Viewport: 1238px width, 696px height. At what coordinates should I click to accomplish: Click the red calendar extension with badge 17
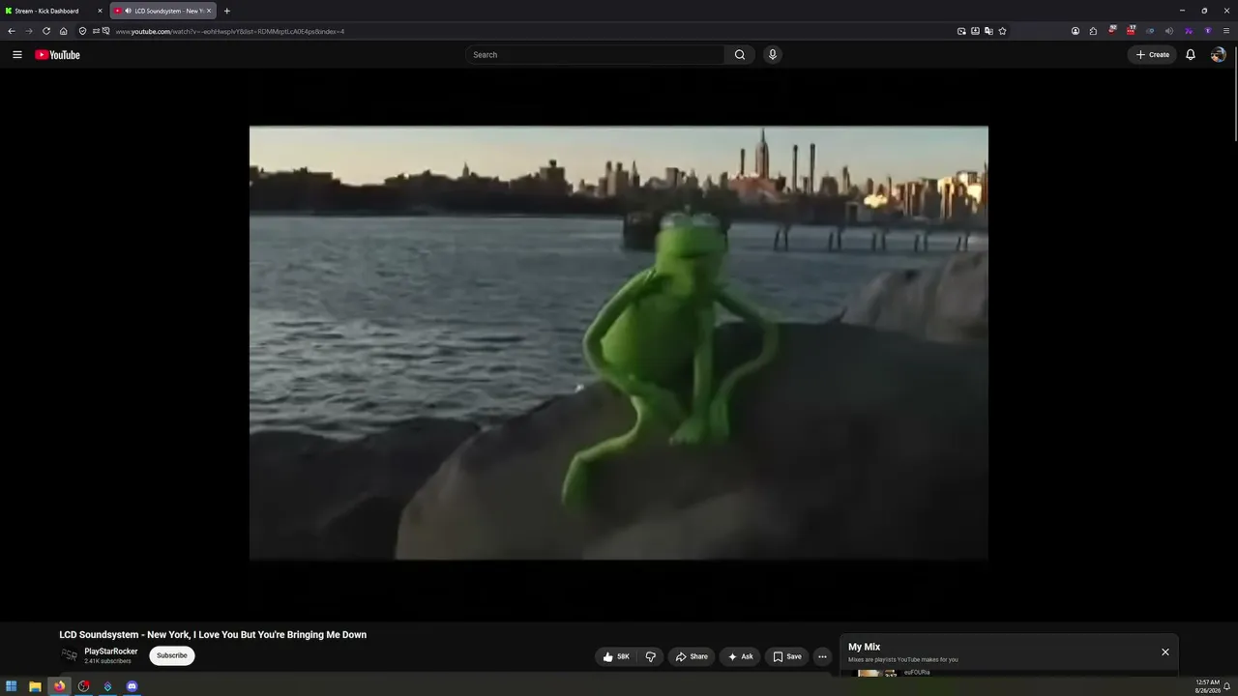[1130, 31]
